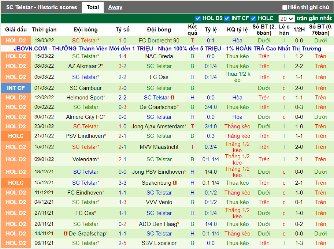
Task: Click Jong PSV Eindhoven team name
Action: pos(159,172)
